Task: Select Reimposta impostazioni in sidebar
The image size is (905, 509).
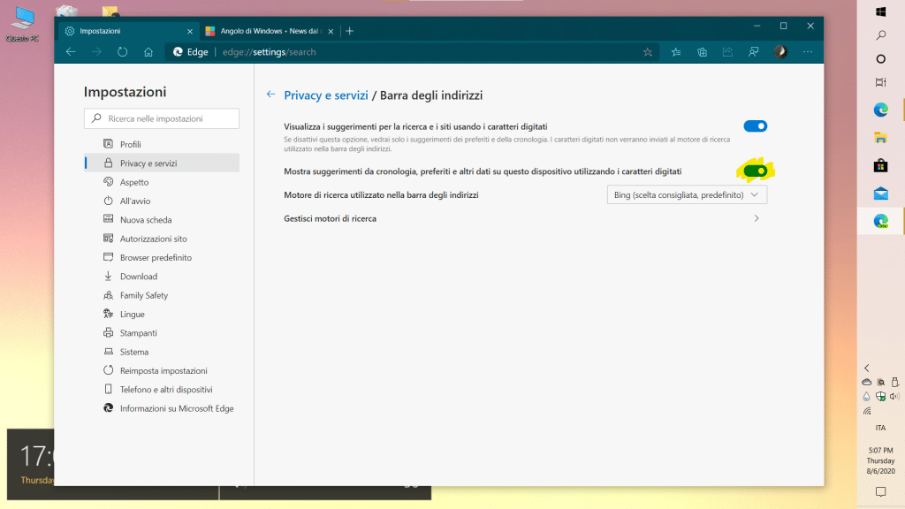Action: 164,370
